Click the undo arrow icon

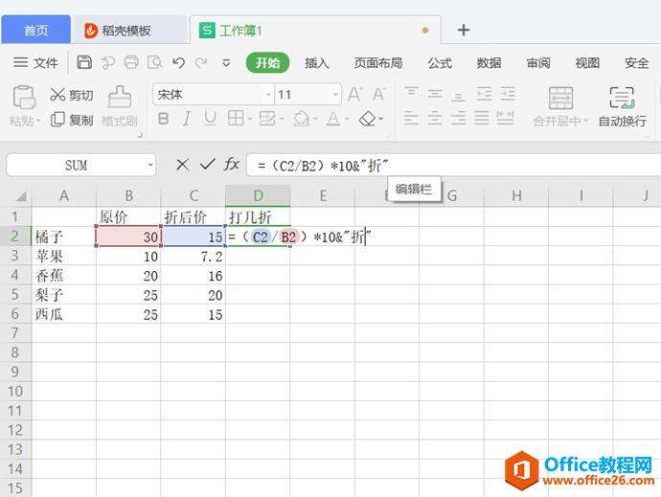pos(178,63)
